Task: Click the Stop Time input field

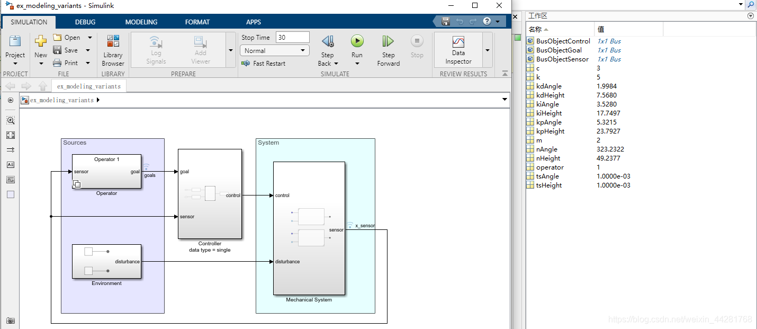Action: [293, 38]
